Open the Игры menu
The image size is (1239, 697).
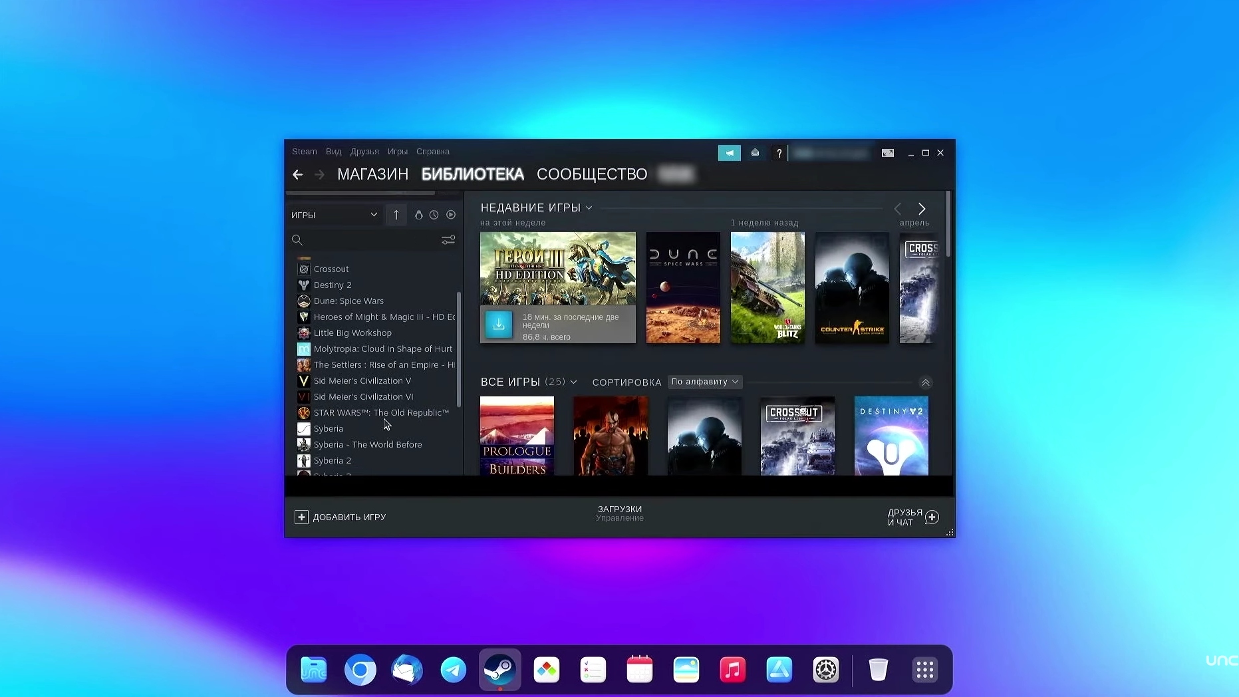tap(398, 152)
